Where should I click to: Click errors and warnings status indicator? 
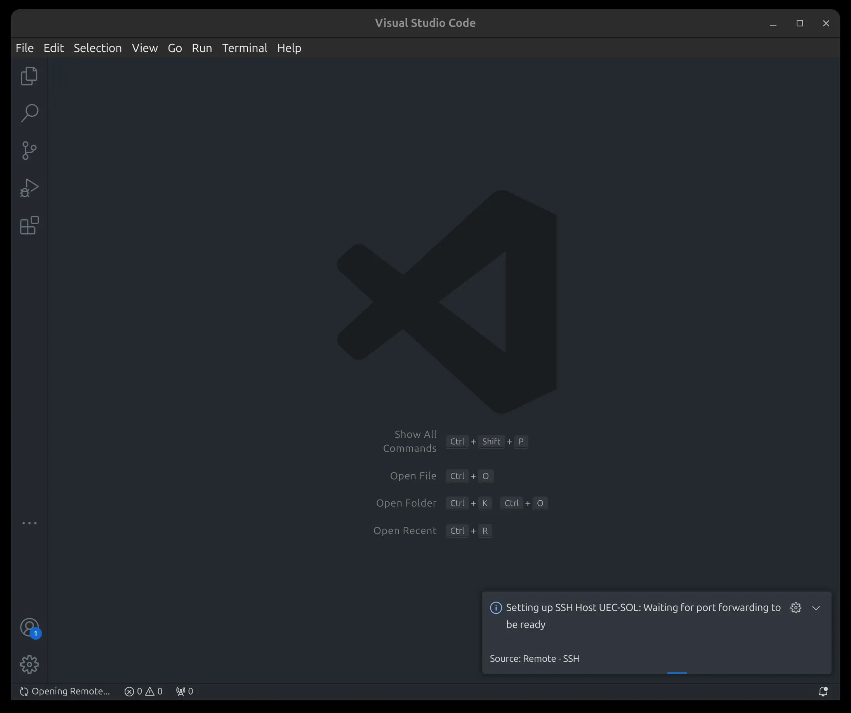click(143, 692)
